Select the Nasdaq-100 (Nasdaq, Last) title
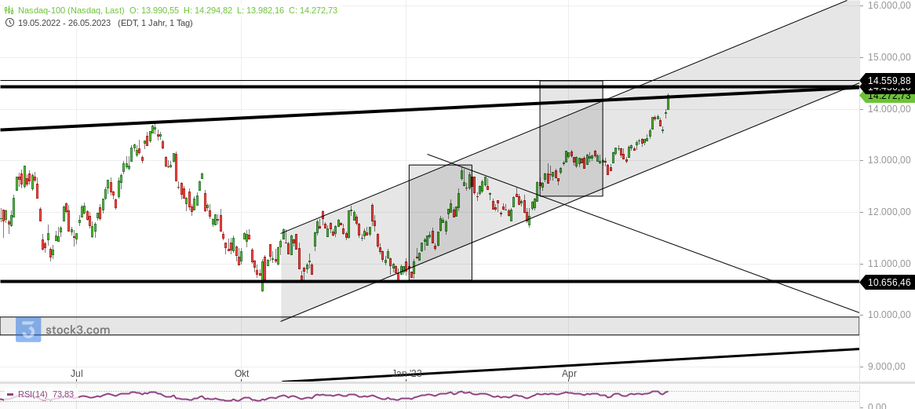Viewport: 915px width, 409px height. [x=71, y=10]
